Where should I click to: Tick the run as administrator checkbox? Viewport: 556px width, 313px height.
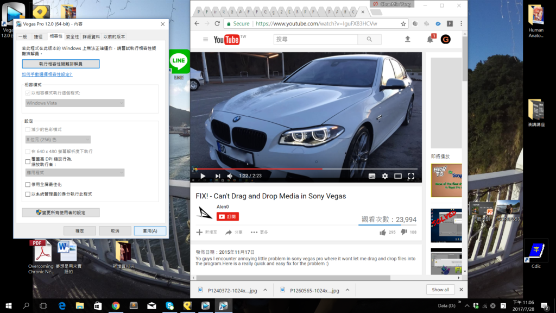(x=28, y=194)
